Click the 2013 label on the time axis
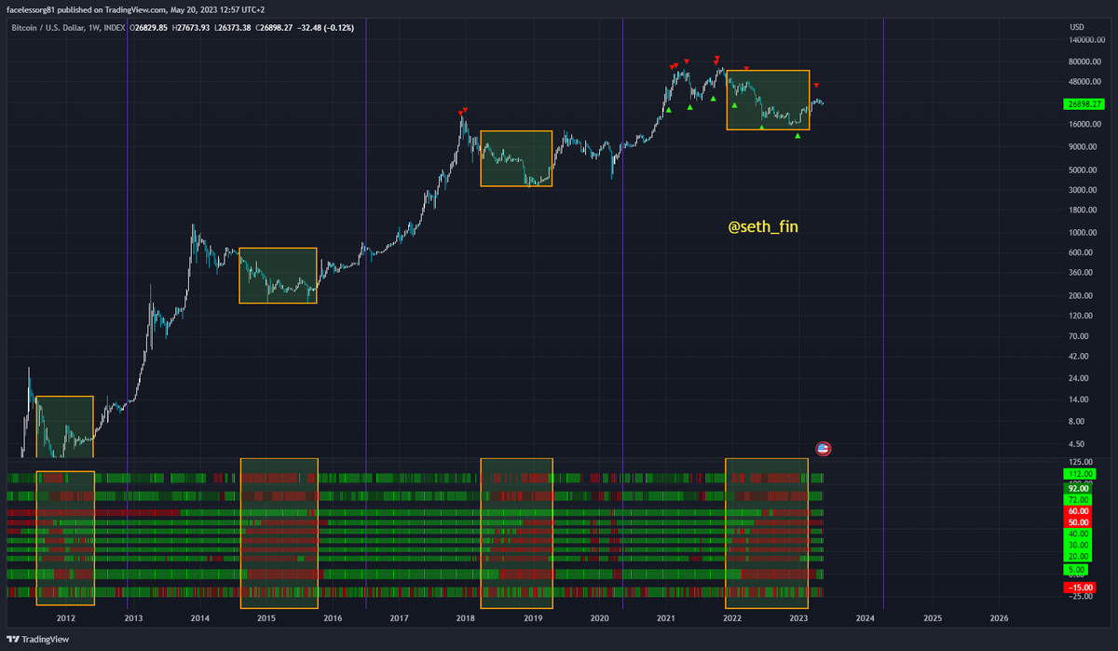Viewport: 1118px width, 651px height. coord(133,618)
